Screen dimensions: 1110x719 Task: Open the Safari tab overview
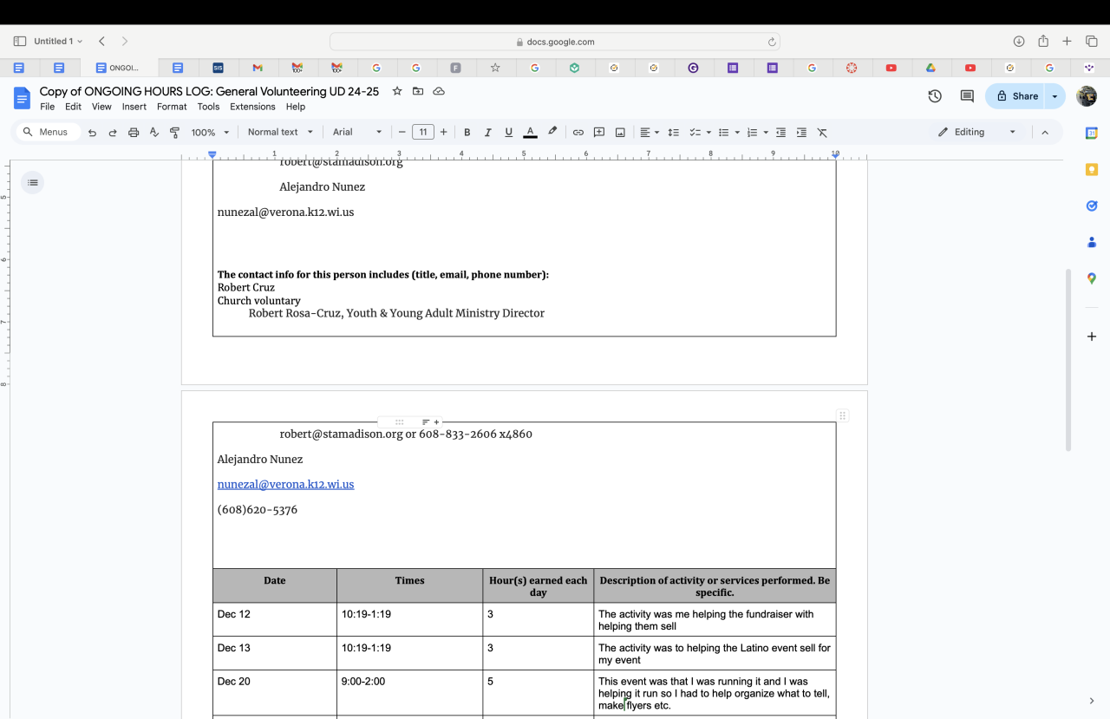pos(1092,42)
